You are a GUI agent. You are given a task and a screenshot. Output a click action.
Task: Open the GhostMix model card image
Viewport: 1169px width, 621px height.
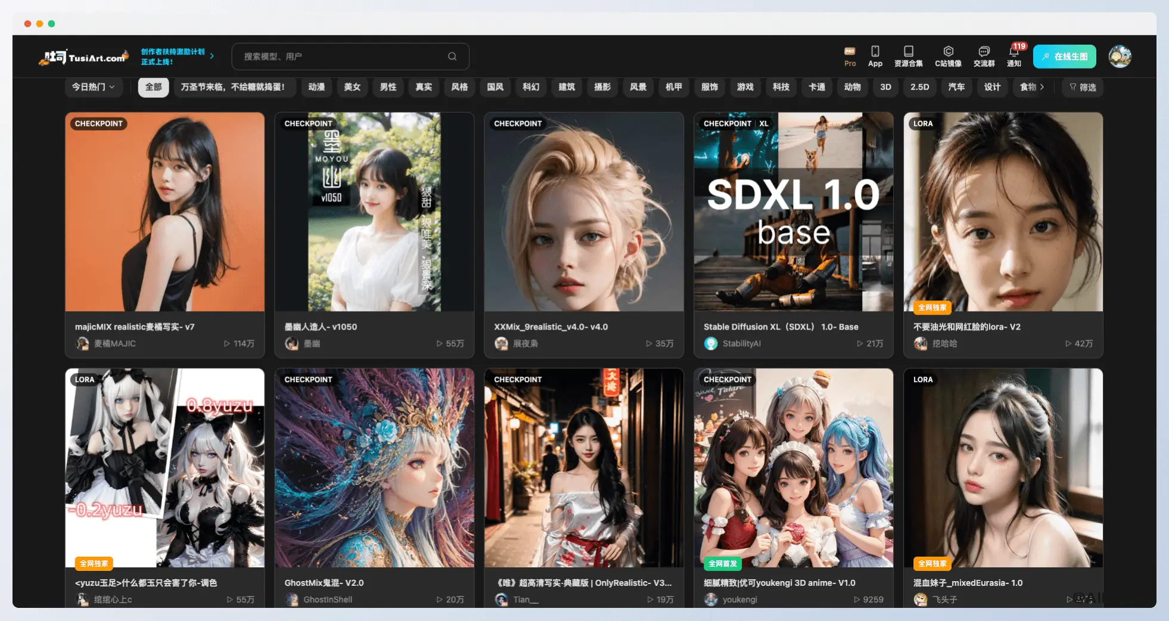[x=374, y=468]
